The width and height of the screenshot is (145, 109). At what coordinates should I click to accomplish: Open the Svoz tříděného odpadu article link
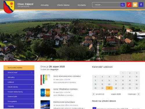pos(66,89)
